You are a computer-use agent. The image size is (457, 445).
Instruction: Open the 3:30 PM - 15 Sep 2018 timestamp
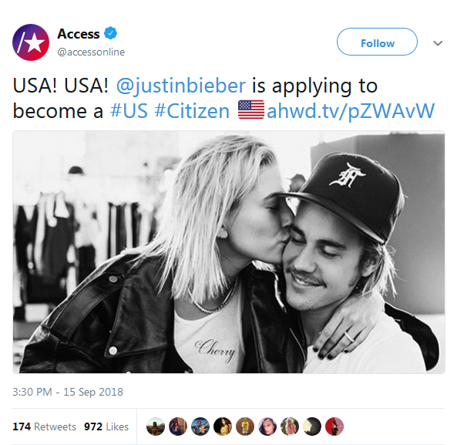(68, 392)
